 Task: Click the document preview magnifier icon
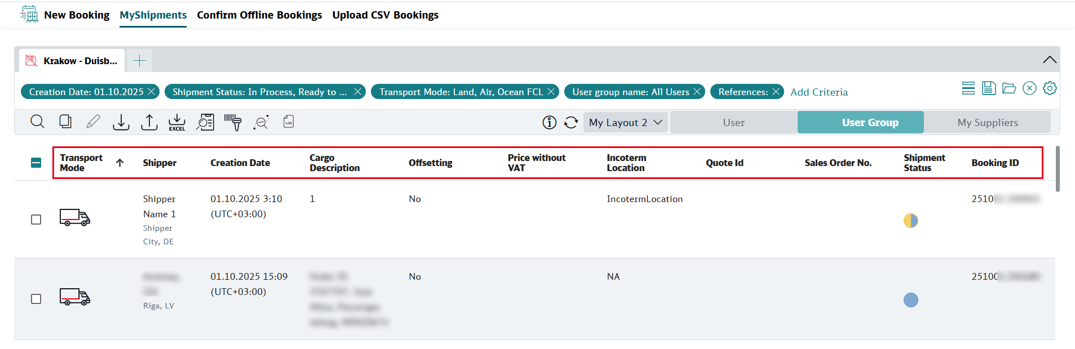click(205, 122)
